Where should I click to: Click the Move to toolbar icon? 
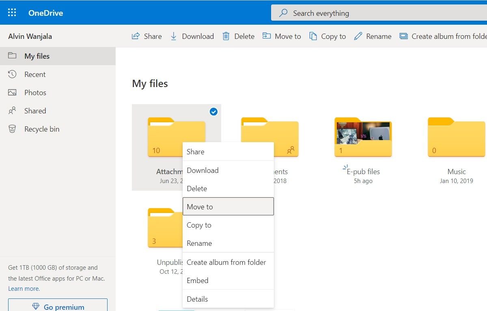coord(267,36)
